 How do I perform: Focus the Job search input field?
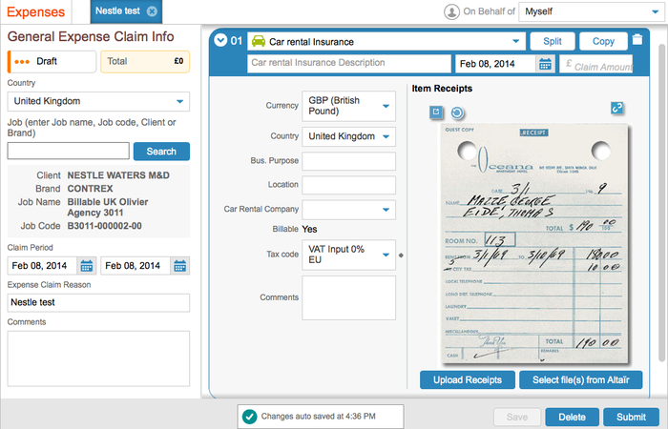tap(68, 151)
